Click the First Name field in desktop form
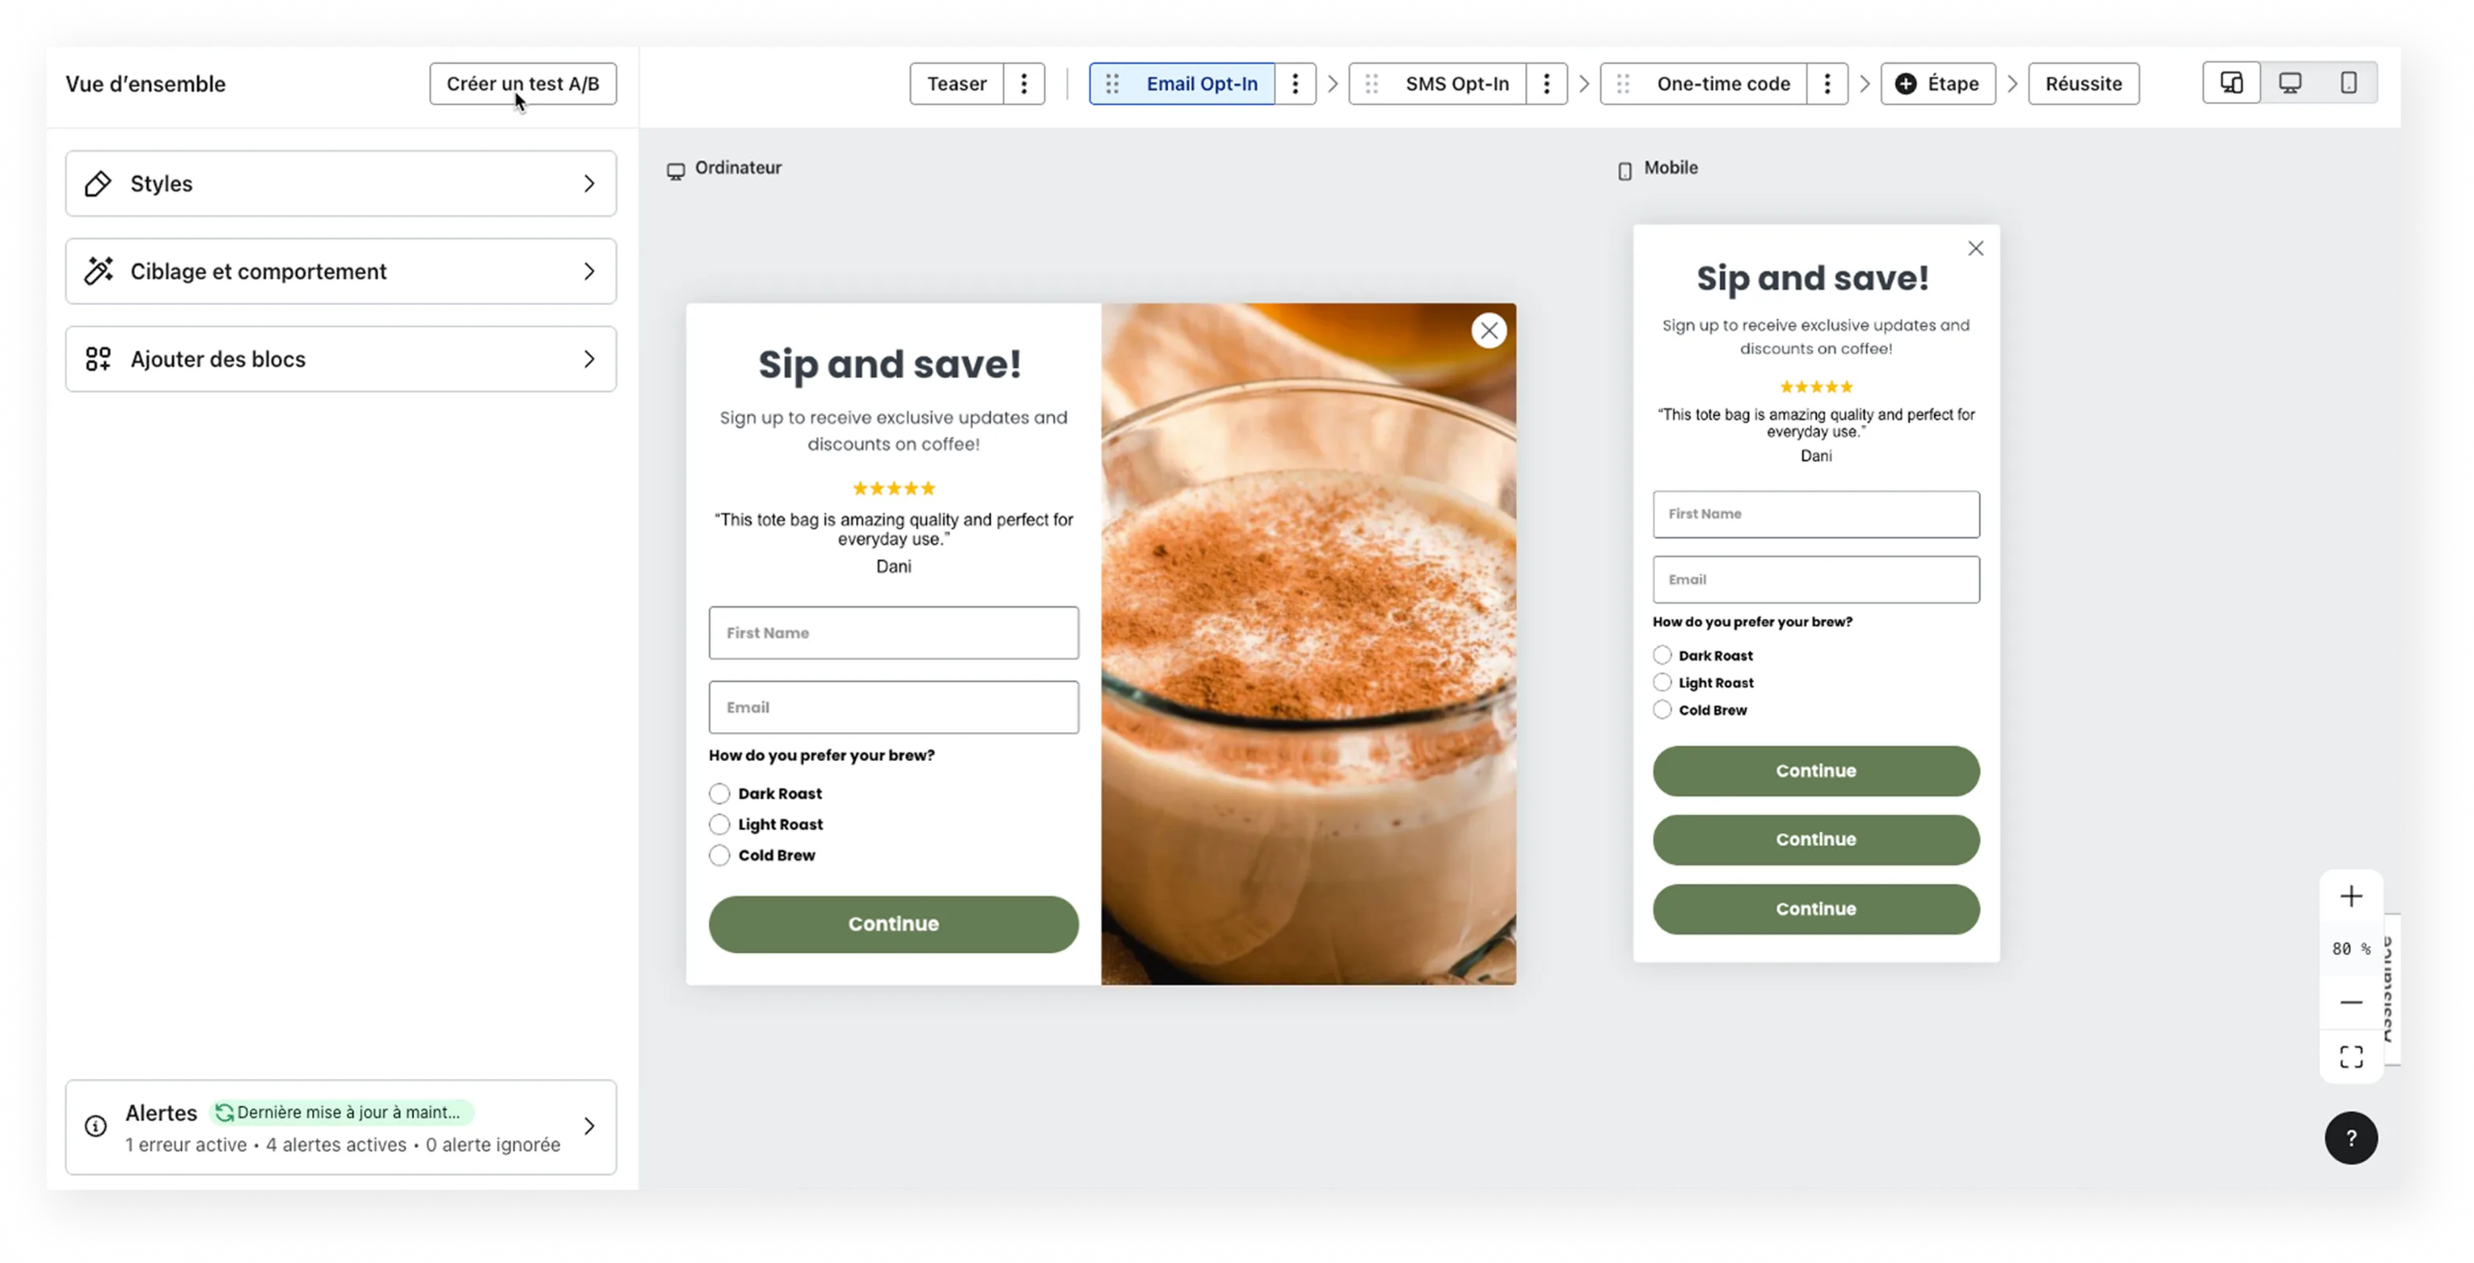The image size is (2474, 1263). tap(893, 632)
